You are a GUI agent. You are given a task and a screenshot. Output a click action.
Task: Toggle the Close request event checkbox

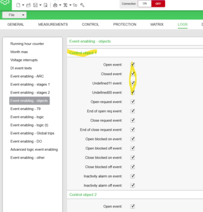[x=132, y=120]
